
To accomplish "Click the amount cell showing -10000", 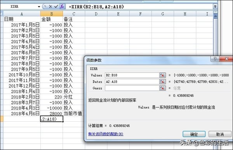I will (52, 108).
